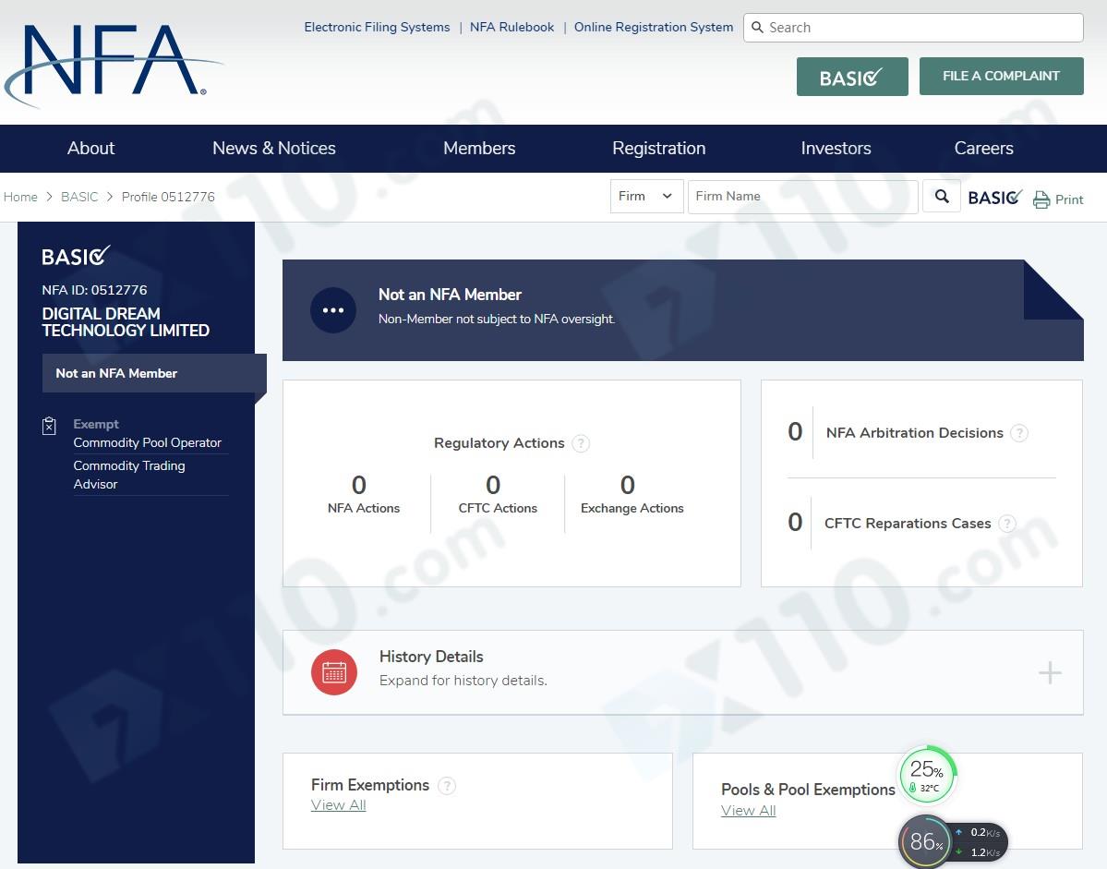Image resolution: width=1107 pixels, height=869 pixels.
Task: Click the Exempt clipboard icon in sidebar
Action: coord(50,426)
